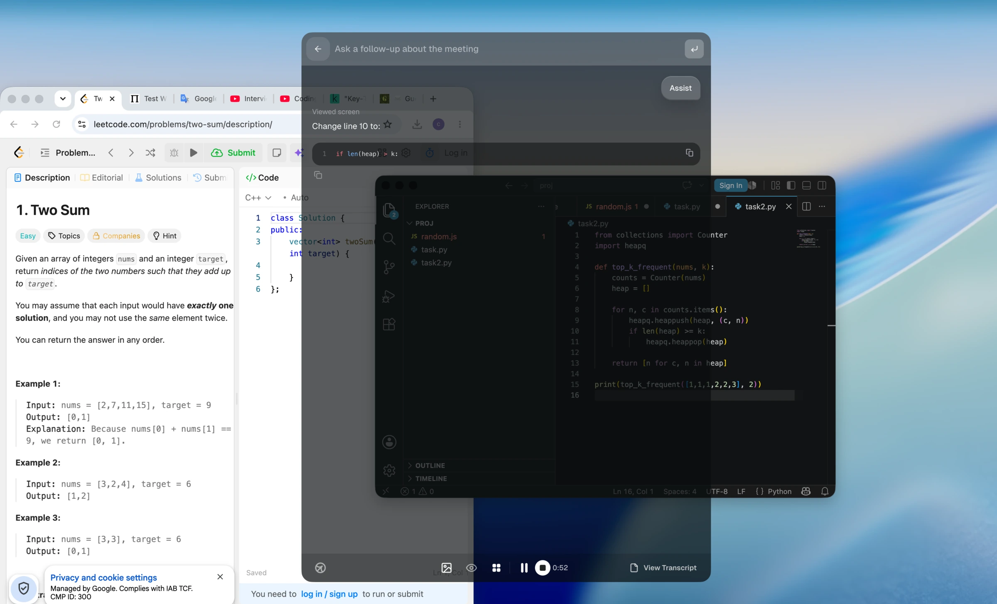The height and width of the screenshot is (604, 997).
Task: Submit follow-up with the enter arrow button
Action: 694,49
